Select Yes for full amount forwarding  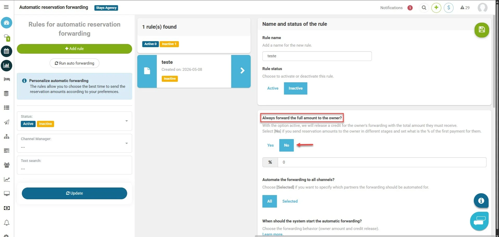(270, 145)
